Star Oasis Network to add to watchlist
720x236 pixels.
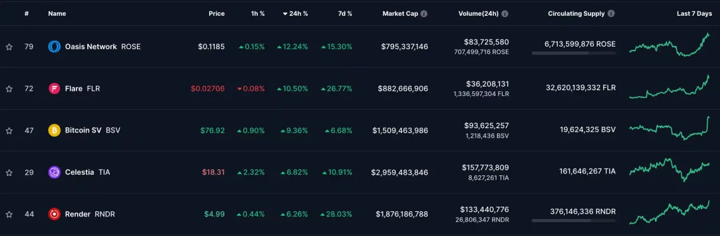click(9, 47)
